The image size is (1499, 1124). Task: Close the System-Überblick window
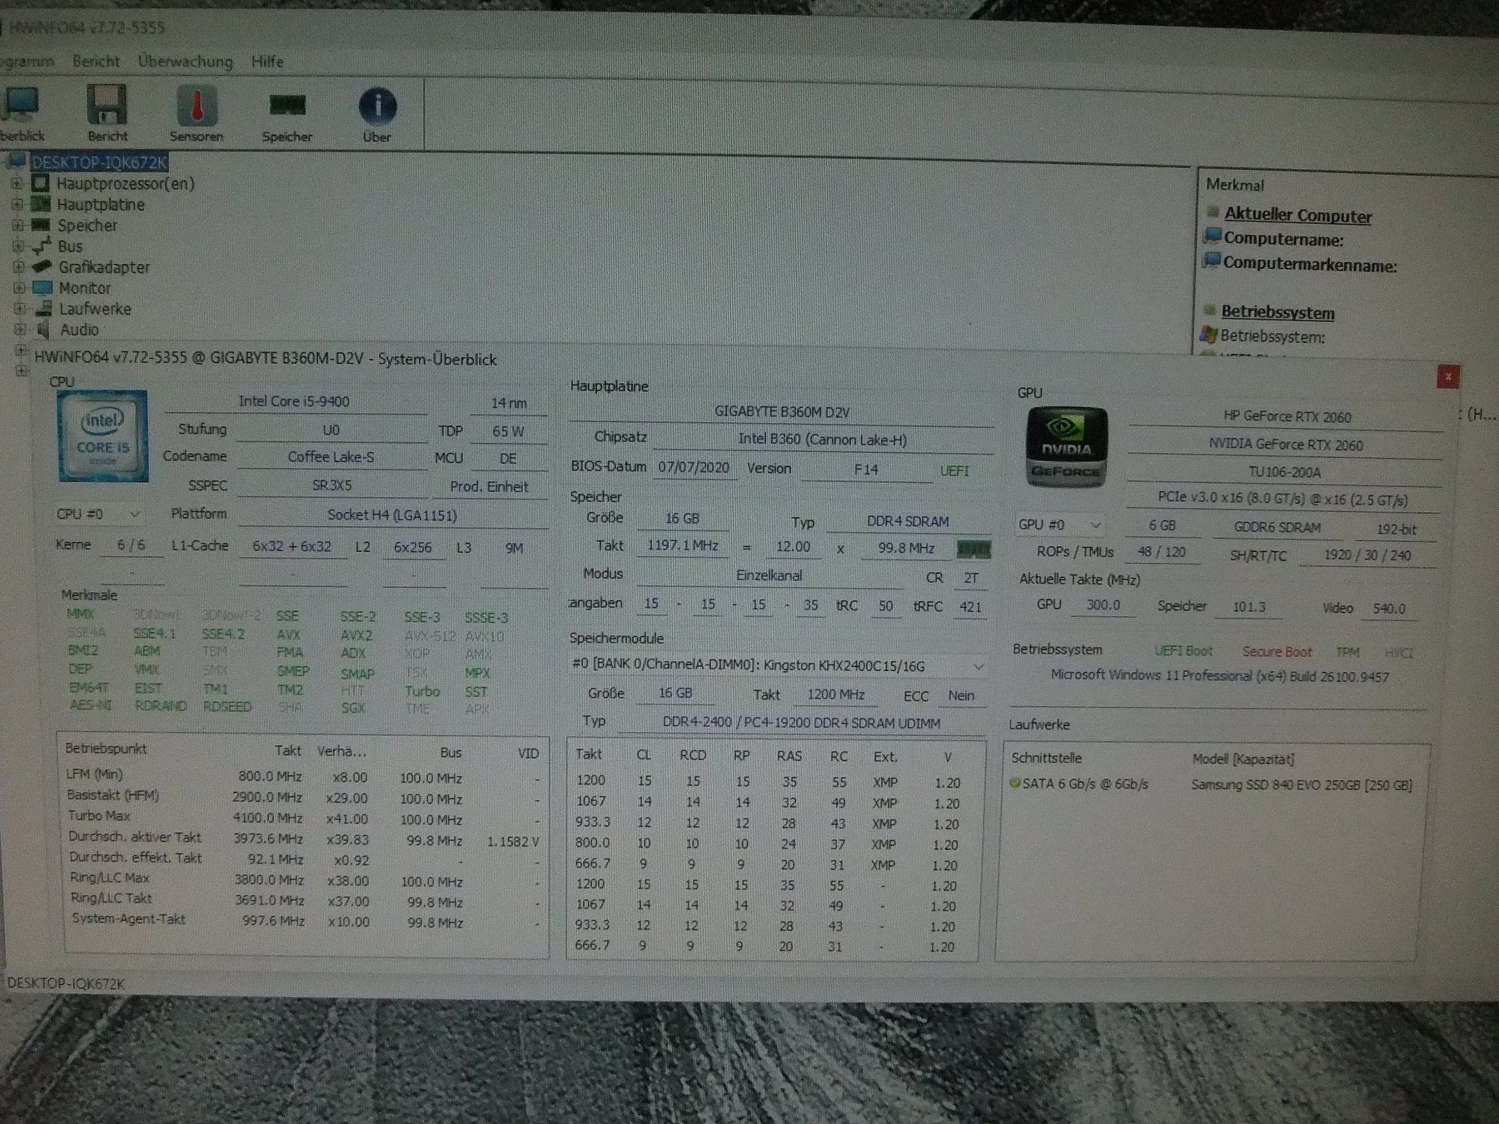(1447, 376)
